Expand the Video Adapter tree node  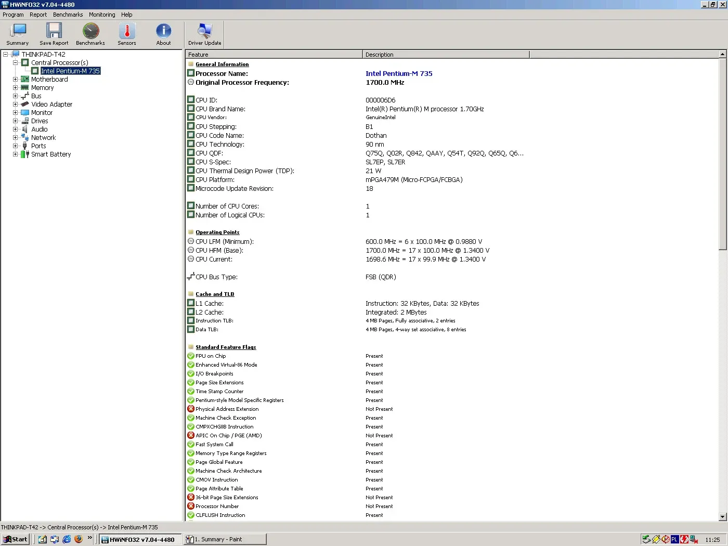[x=15, y=105]
